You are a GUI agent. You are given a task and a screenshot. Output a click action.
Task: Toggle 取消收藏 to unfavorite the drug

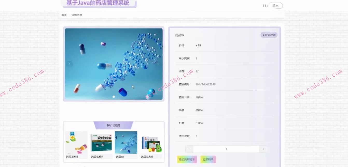(269, 35)
